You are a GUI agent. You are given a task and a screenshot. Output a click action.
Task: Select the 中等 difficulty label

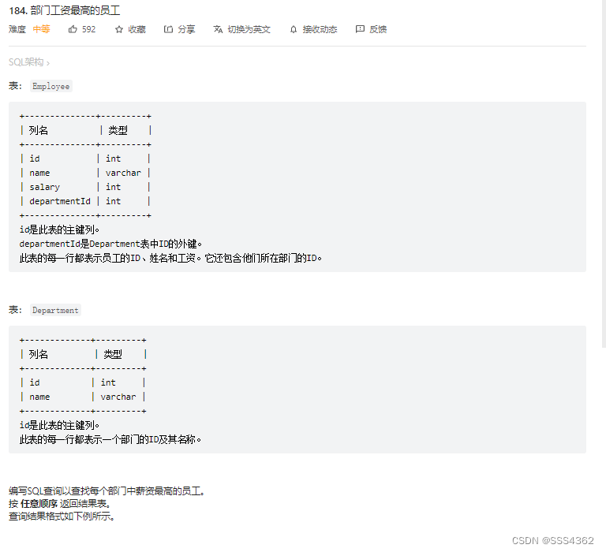(x=41, y=29)
